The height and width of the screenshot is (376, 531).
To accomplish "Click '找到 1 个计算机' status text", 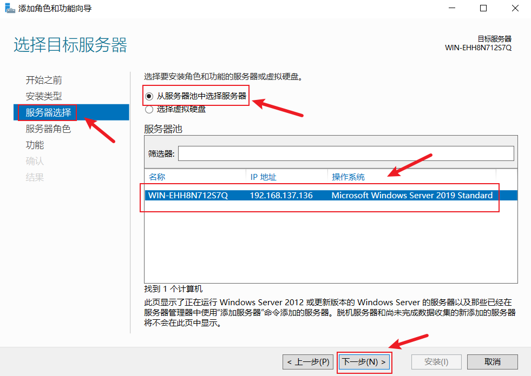I will (173, 289).
